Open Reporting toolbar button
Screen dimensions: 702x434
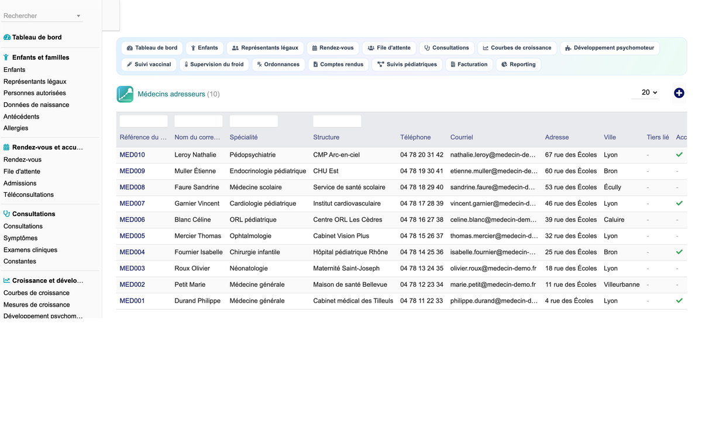[x=518, y=64]
